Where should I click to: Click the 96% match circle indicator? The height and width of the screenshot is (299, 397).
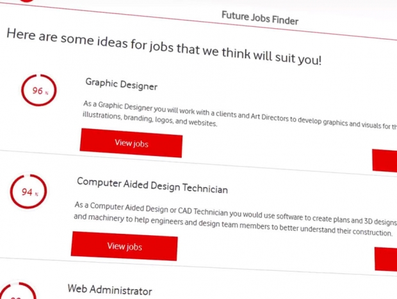[38, 90]
